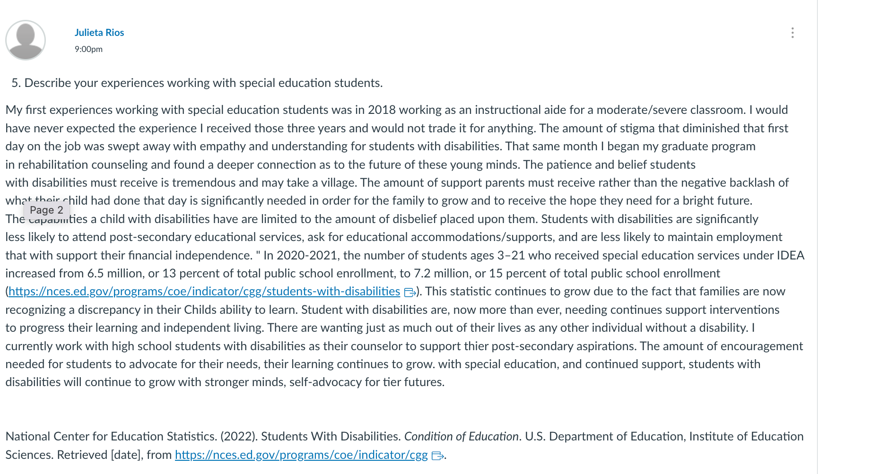
Task: Click the Page 2 tooltip label
Action: click(46, 210)
